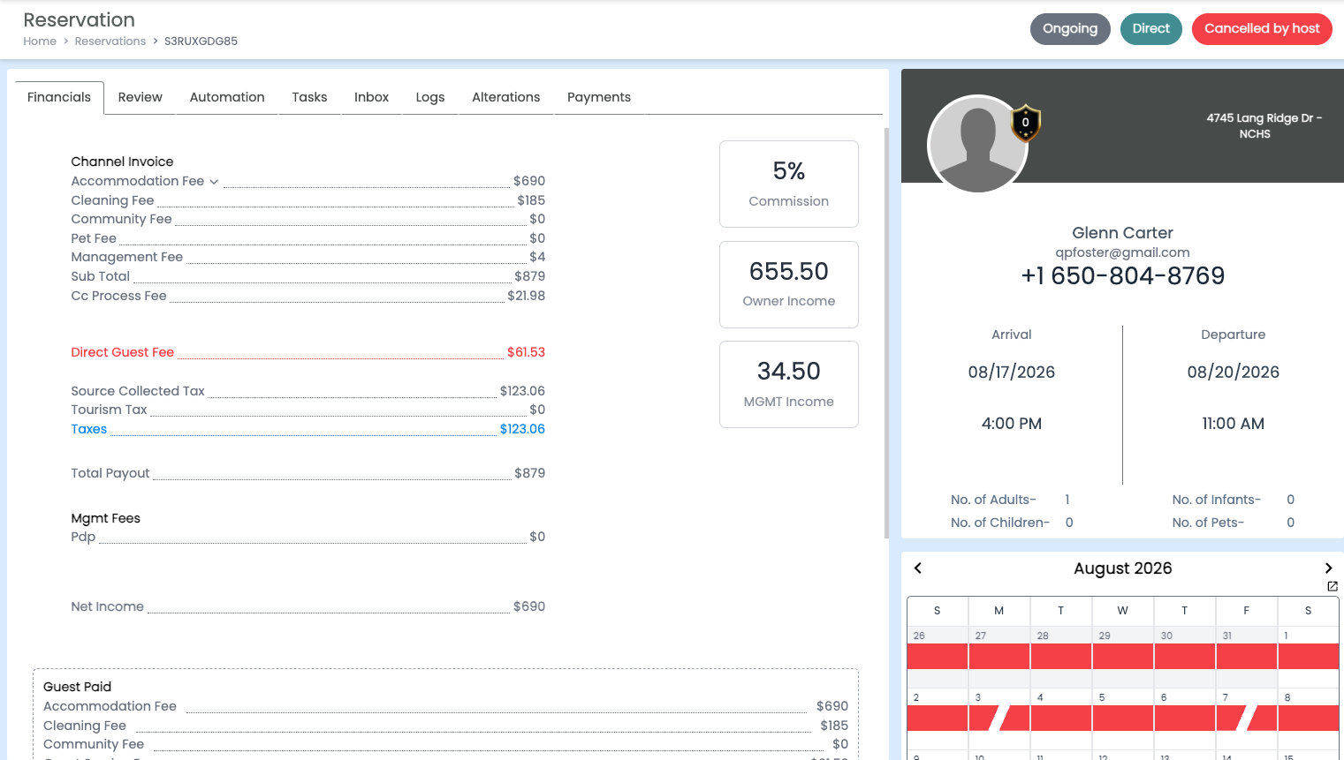Click the Source Collected Tax $123.06 value
Screen dimensions: 1344x760
click(522, 391)
